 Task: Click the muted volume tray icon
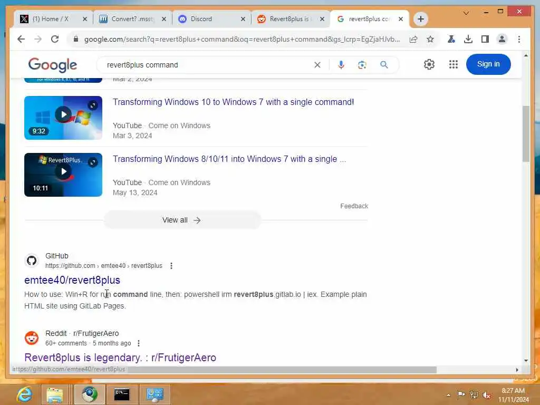tap(487, 395)
